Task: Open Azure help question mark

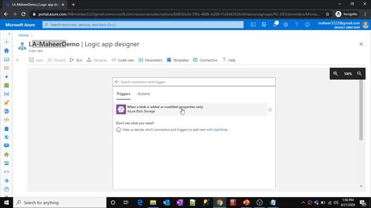Action: 296,24
